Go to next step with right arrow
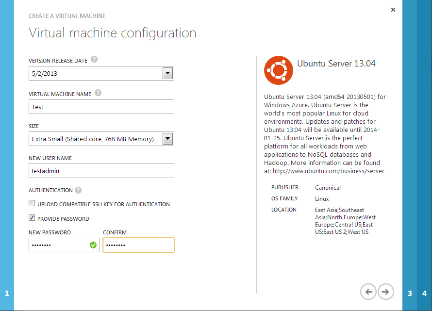432x311 pixels. [x=385, y=292]
